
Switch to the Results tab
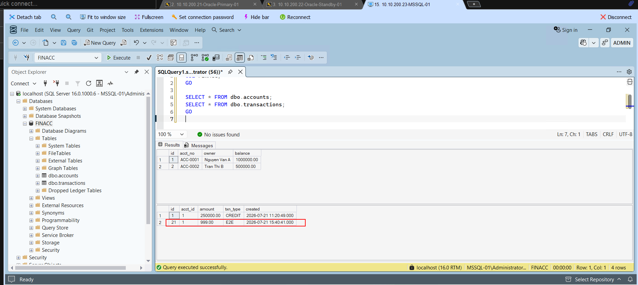(x=169, y=145)
